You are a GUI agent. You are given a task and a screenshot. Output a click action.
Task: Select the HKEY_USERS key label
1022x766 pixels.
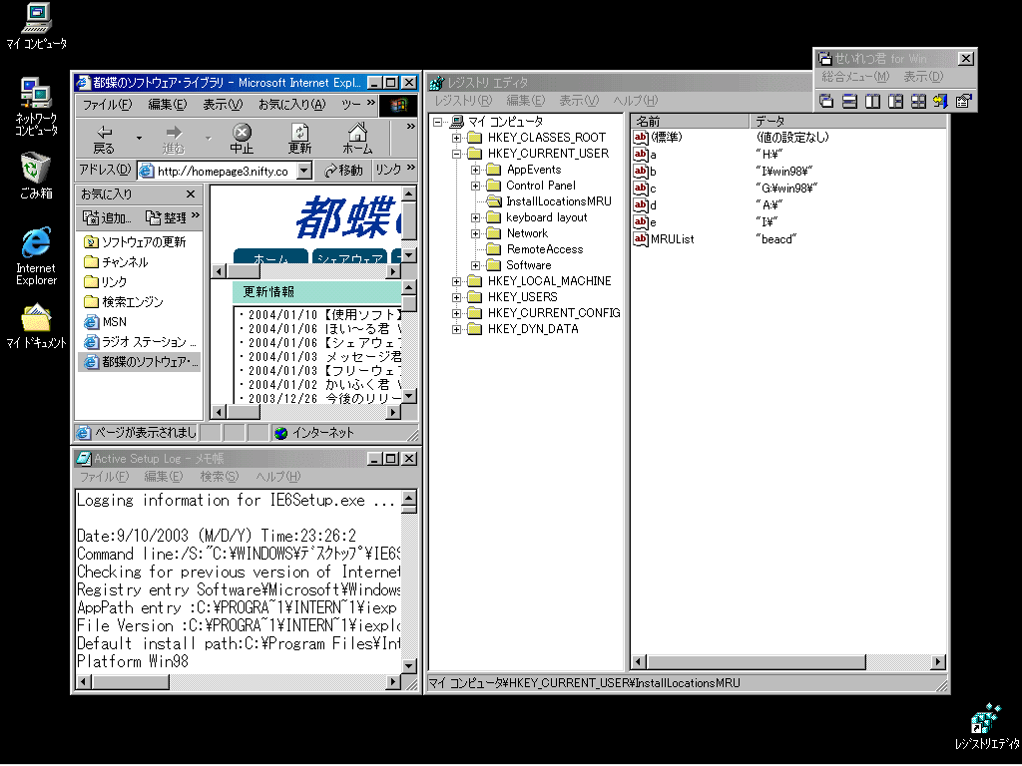(523, 297)
